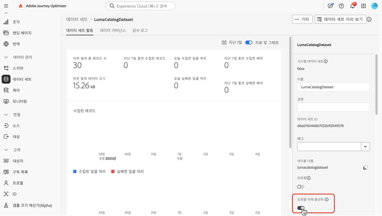The height and width of the screenshot is (216, 382).
Task: Open the 지난 7일 calendar date picker
Action: pyautogui.click(x=231, y=42)
